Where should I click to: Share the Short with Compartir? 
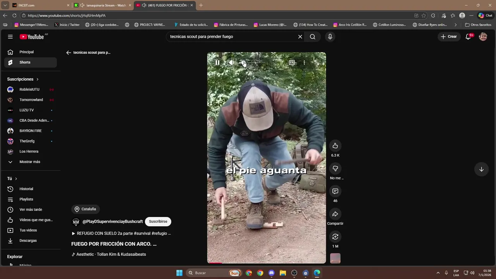(335, 214)
